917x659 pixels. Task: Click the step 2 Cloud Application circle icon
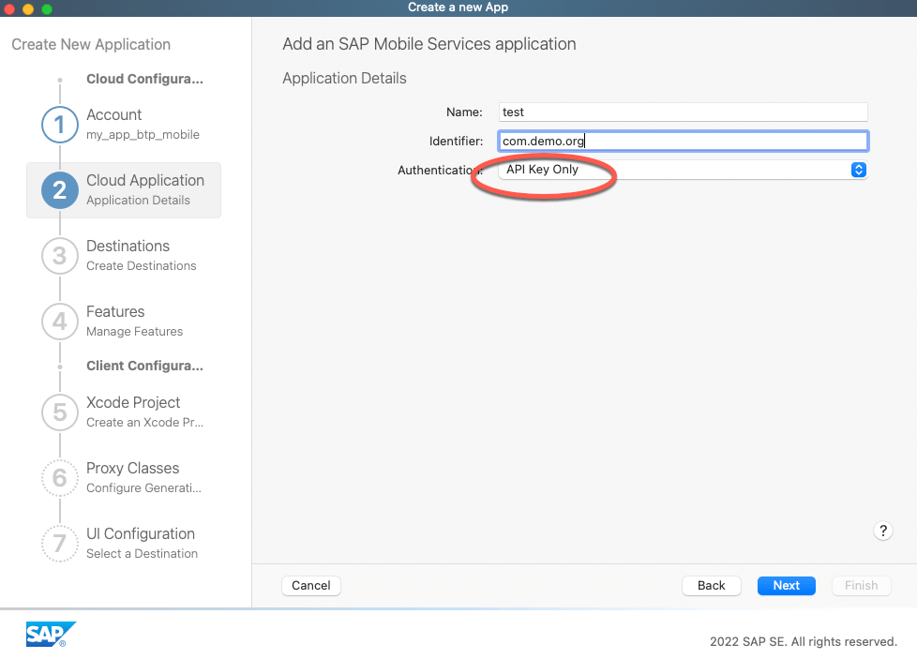(60, 190)
